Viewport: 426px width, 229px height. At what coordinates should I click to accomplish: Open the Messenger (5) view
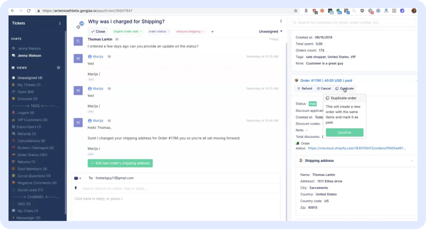(28, 218)
